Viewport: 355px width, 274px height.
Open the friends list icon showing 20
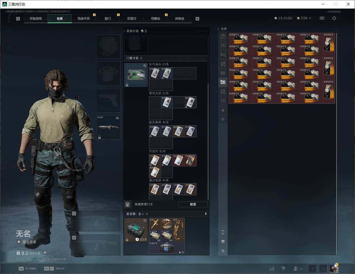tap(298, 268)
